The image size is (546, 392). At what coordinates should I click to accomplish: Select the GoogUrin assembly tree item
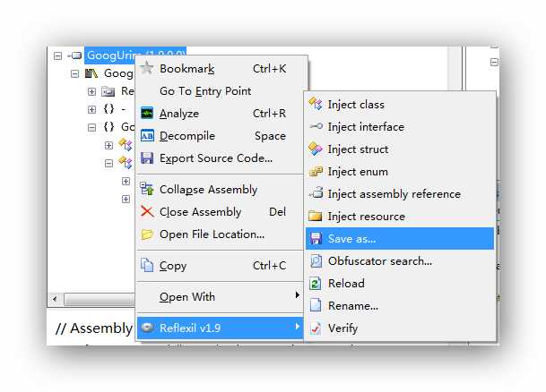coord(135,55)
